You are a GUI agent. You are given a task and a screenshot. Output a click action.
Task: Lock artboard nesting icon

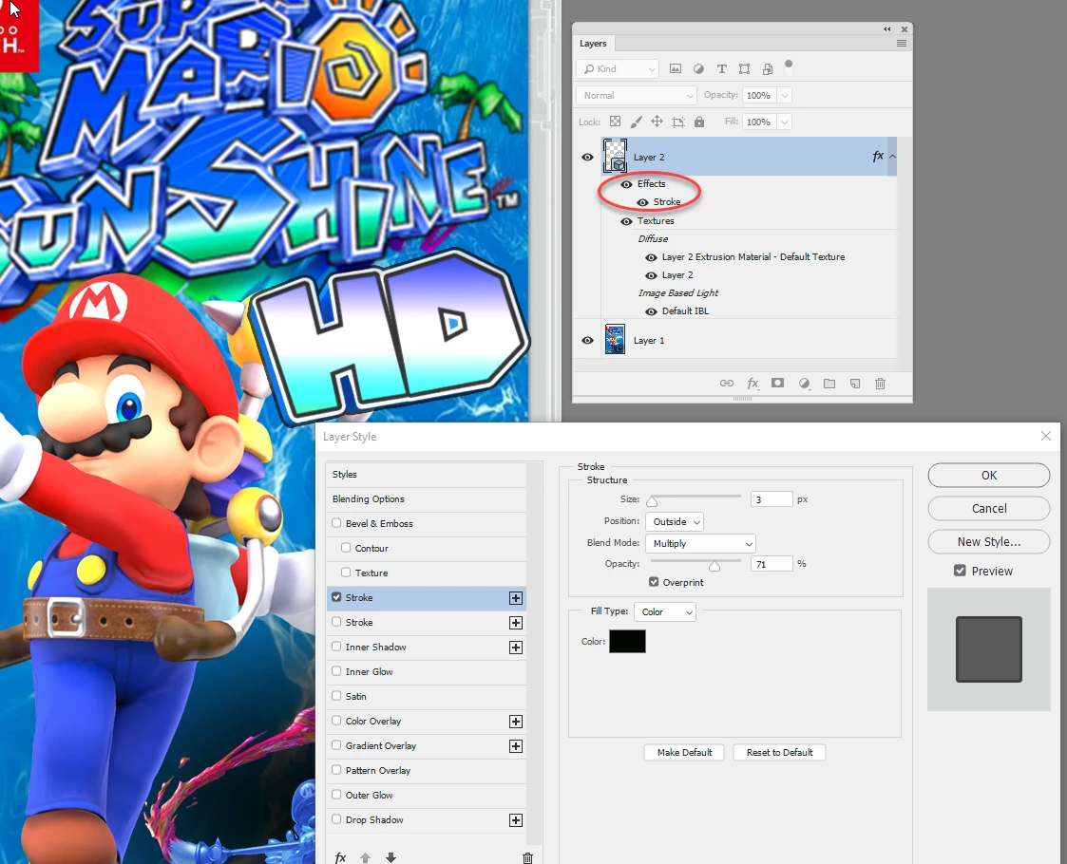pyautogui.click(x=677, y=122)
